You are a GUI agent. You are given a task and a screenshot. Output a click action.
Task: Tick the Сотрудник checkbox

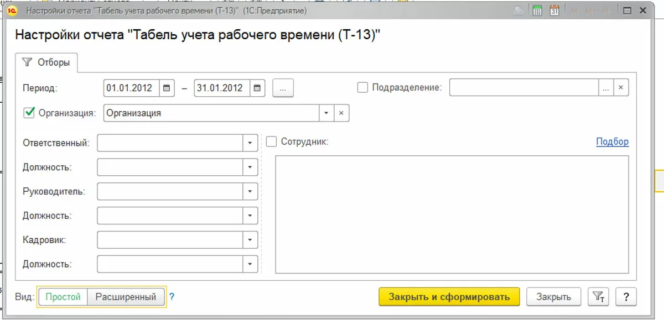[x=271, y=142]
